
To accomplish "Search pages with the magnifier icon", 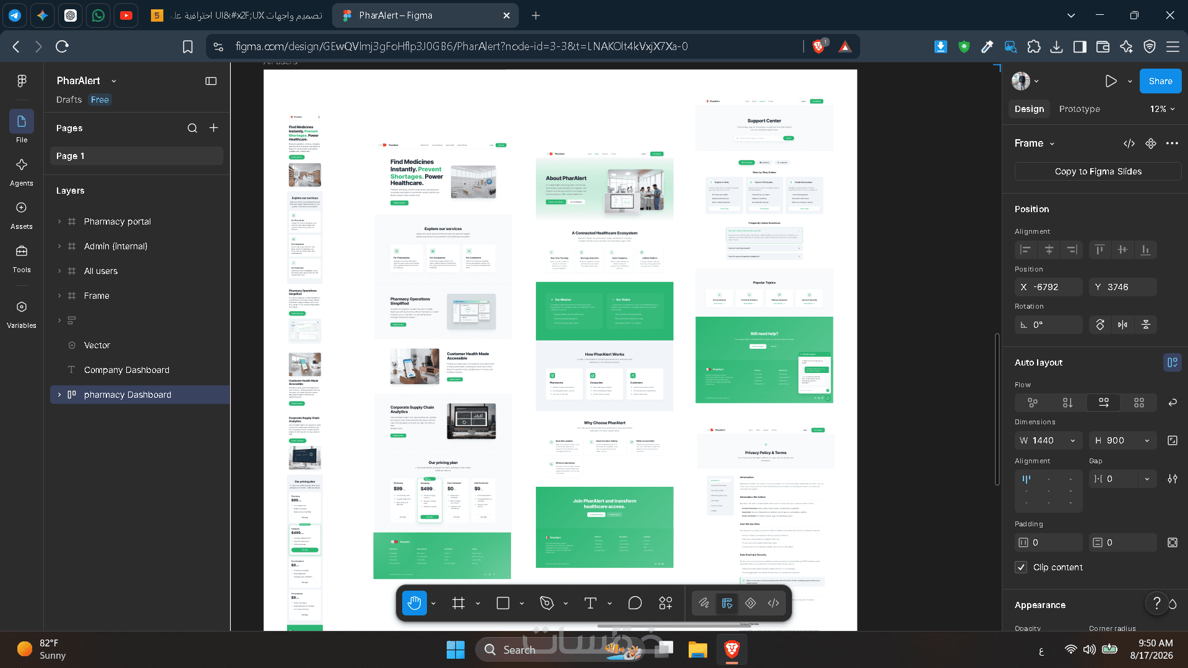I will tap(192, 128).
